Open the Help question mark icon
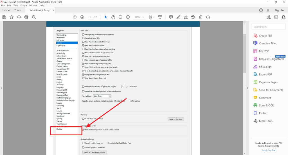288x155 pixels. (x=261, y=10)
